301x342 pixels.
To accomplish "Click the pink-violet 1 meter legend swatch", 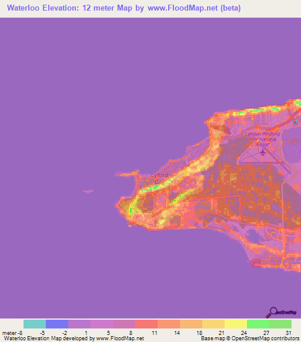I will (x=102, y=324).
